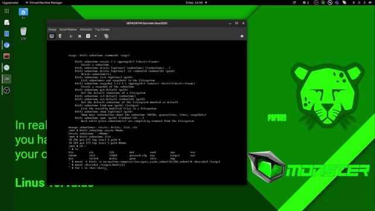Click Virtual Machine Manager app menu
This screenshot has height=211, width=375.
[44, 2]
